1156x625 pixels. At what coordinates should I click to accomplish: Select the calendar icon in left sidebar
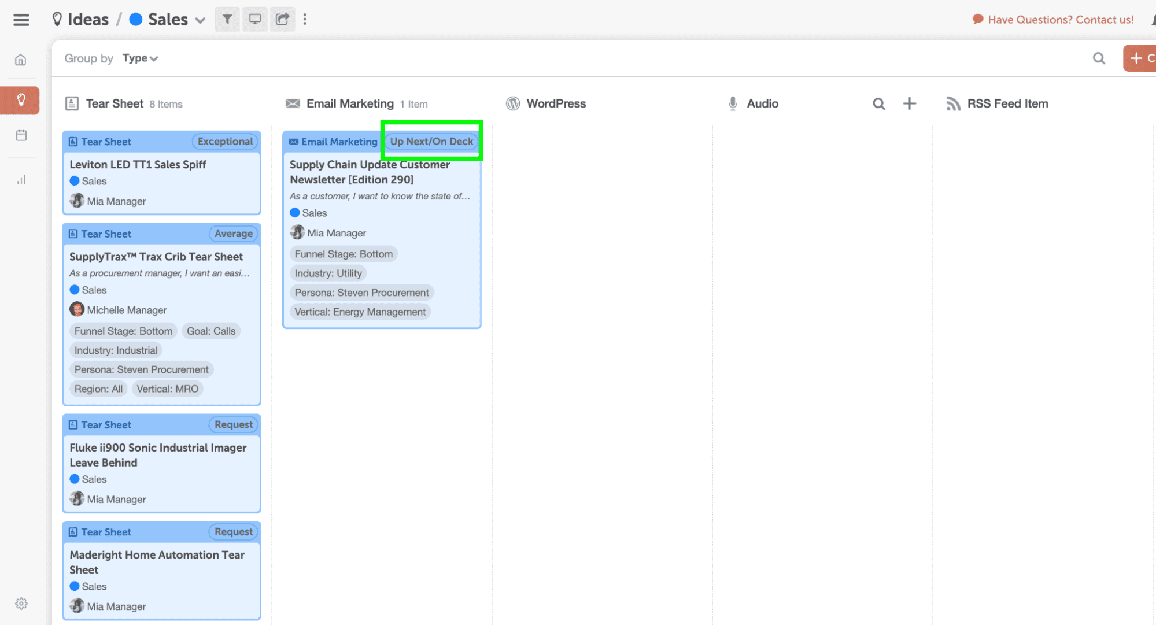pyautogui.click(x=21, y=135)
